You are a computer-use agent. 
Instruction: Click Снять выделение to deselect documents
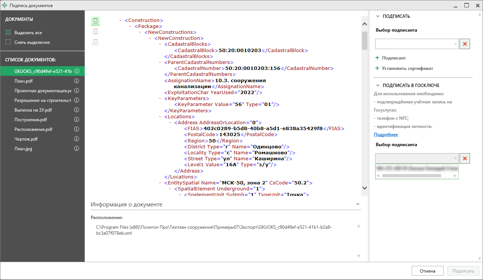click(32, 42)
